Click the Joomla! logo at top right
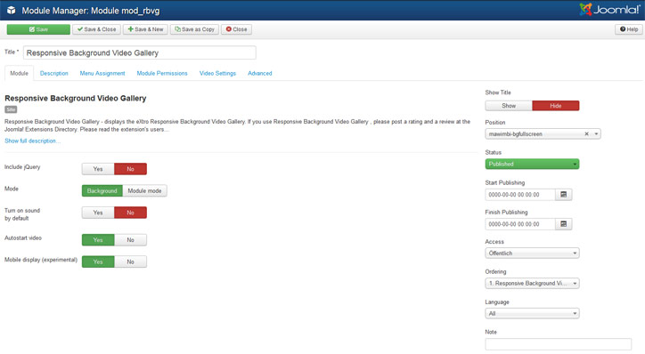The height and width of the screenshot is (354, 645). [x=609, y=10]
